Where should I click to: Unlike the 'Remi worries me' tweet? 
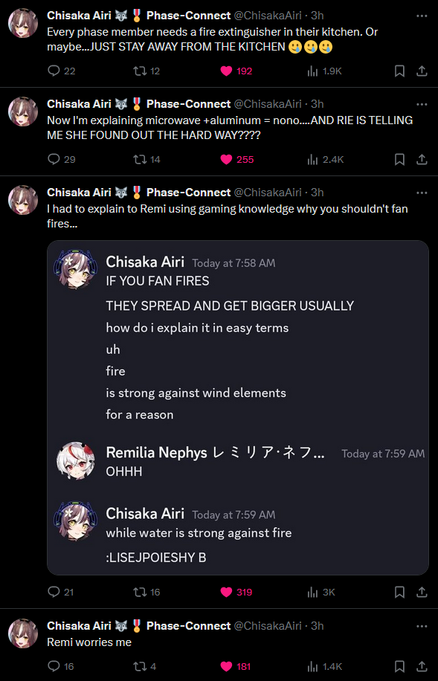click(x=236, y=666)
